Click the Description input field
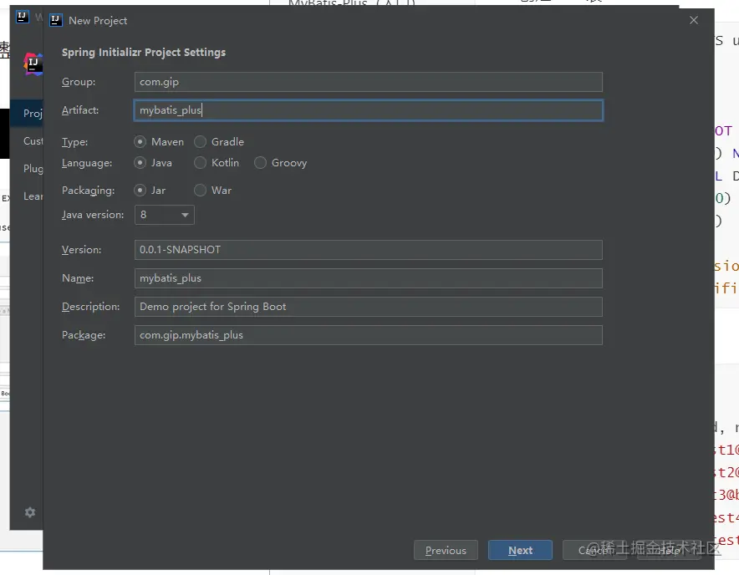This screenshot has height=575, width=739. point(368,307)
